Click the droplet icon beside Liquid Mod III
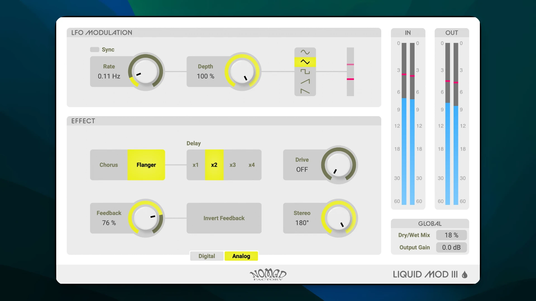This screenshot has height=301, width=536. (465, 275)
